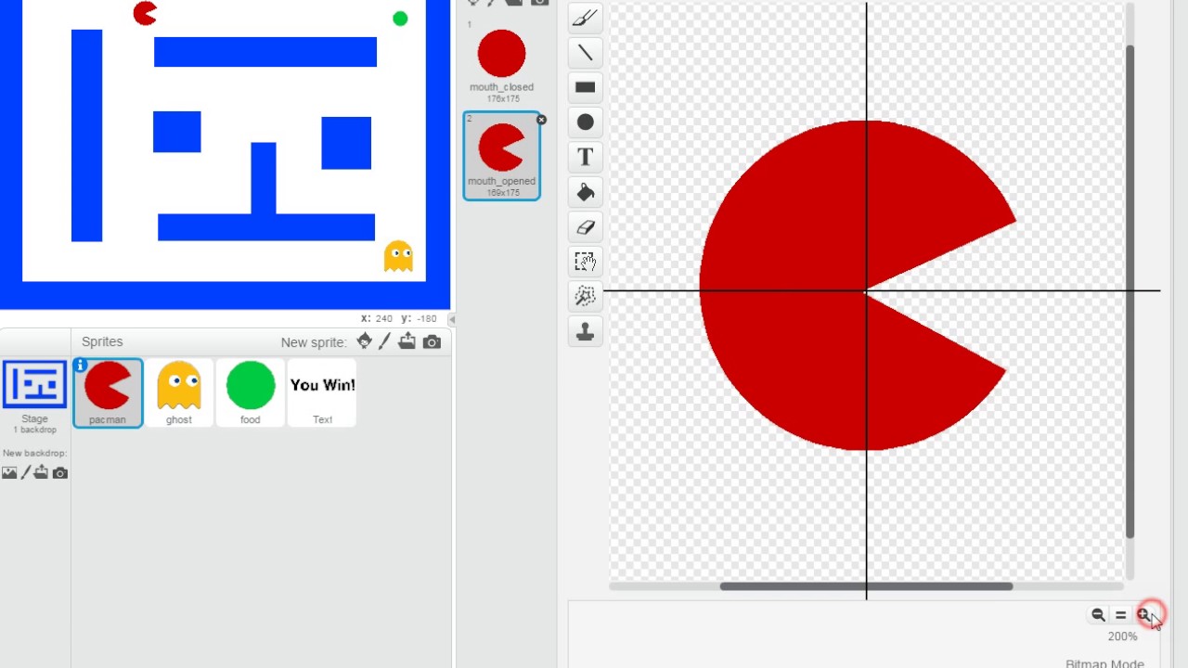Screen dimensions: 1188x668
Task: Click the yellow ghost on the stage
Action: [398, 256]
